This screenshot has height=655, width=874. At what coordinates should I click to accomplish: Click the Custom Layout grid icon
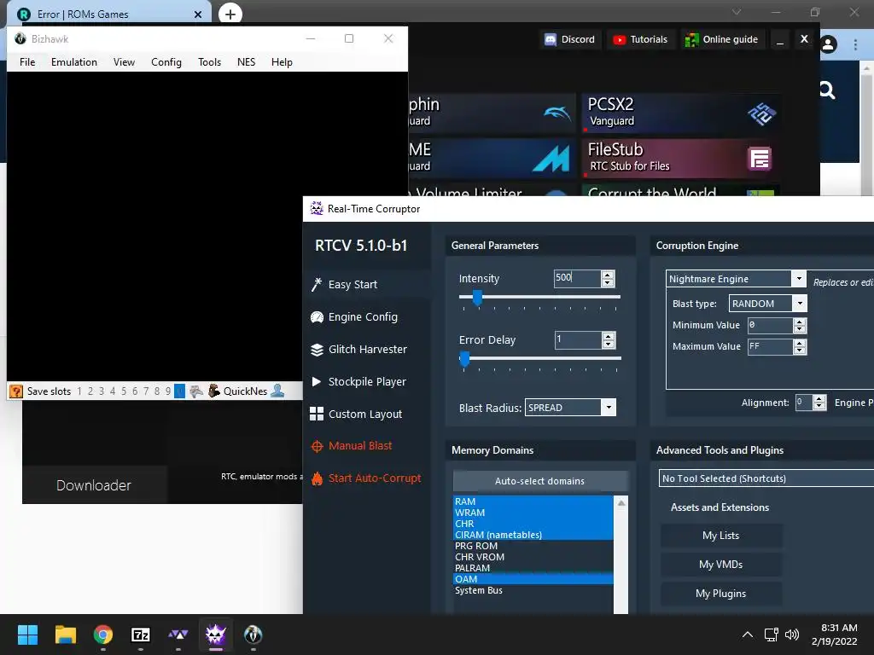(317, 414)
